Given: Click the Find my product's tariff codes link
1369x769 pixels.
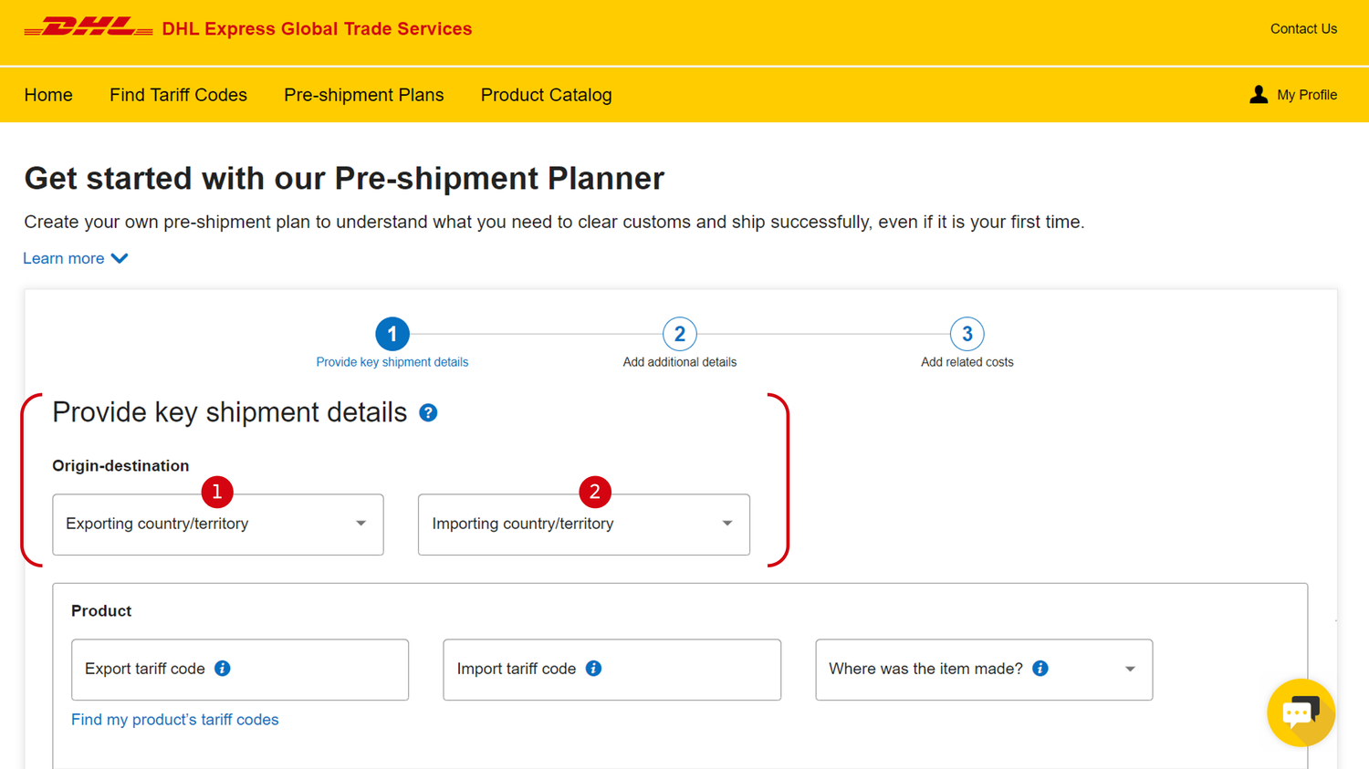Looking at the screenshot, I should (x=174, y=720).
